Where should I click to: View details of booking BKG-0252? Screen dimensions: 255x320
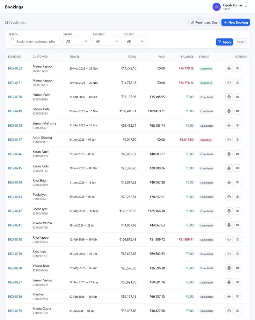237,68
